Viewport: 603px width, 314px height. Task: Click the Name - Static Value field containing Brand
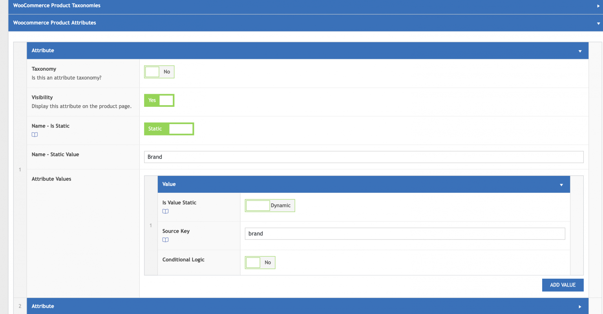pos(364,157)
